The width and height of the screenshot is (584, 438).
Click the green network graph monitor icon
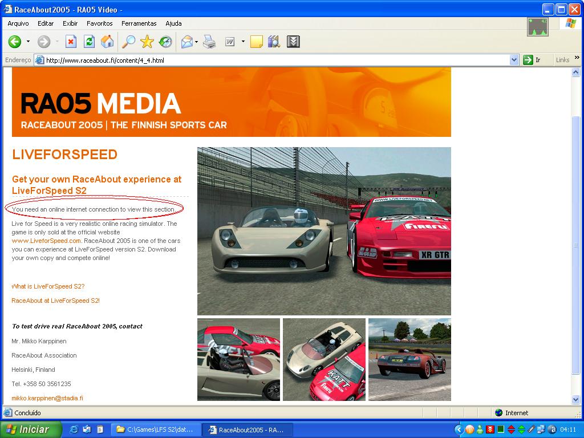tap(537, 27)
